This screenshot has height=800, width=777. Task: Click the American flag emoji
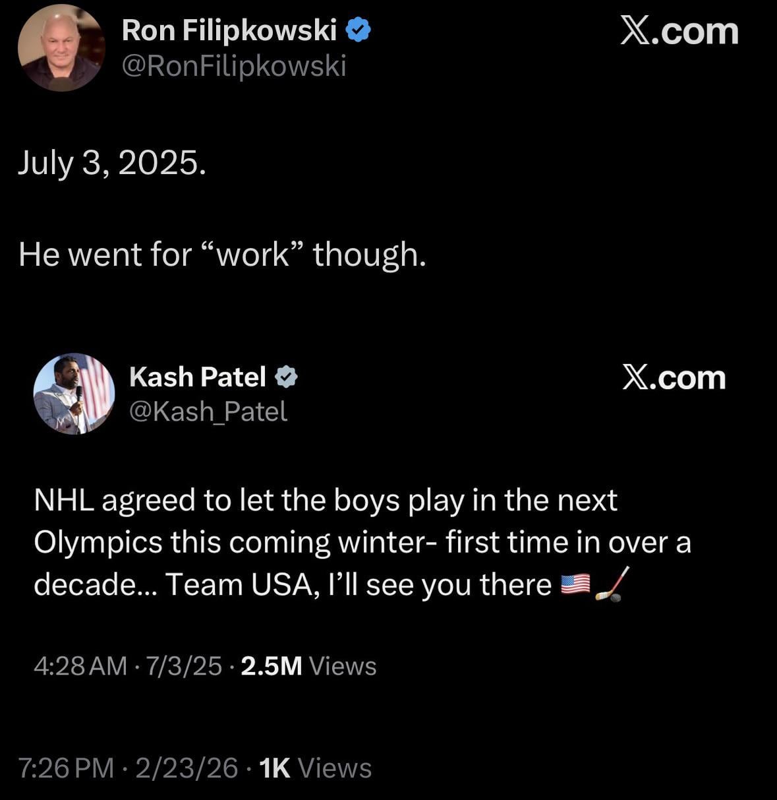[x=575, y=585]
